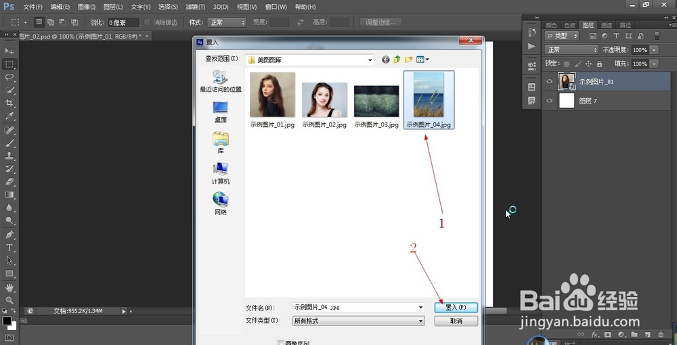Open the 文件名 dropdown arrow

(420, 307)
